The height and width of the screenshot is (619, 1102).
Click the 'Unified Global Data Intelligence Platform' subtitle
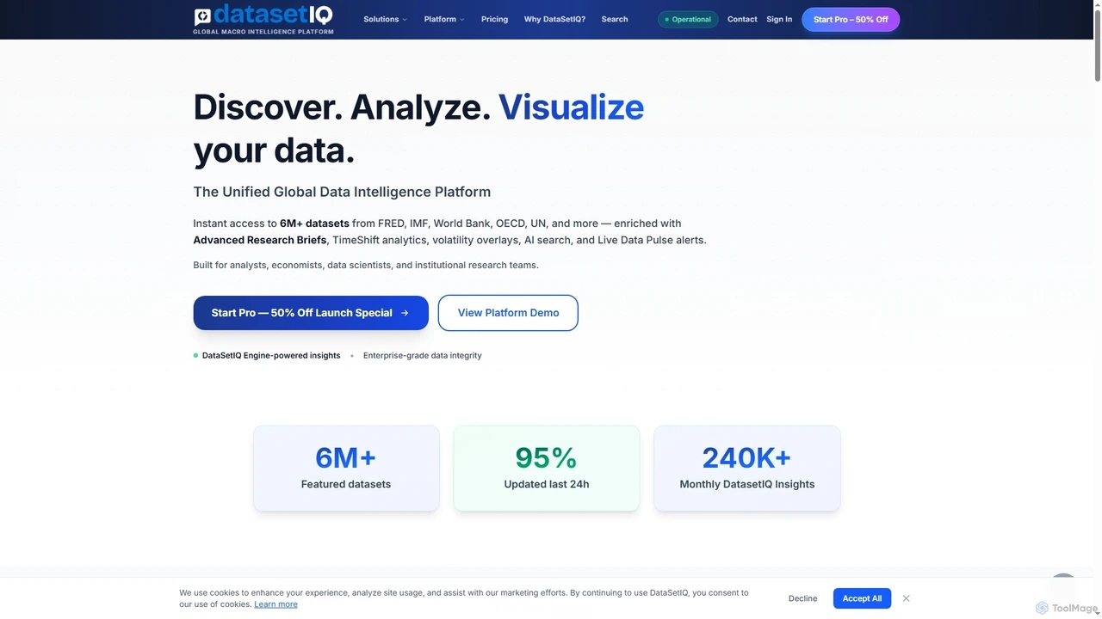[342, 192]
